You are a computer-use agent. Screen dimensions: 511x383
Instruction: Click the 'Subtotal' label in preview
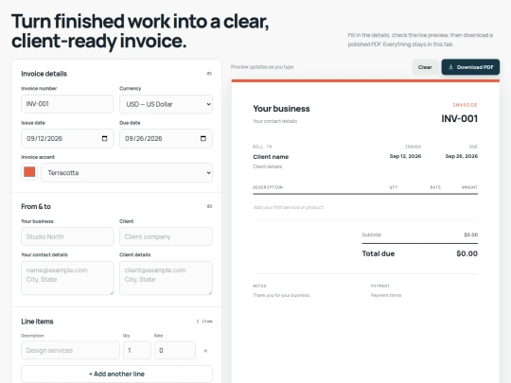372,235
